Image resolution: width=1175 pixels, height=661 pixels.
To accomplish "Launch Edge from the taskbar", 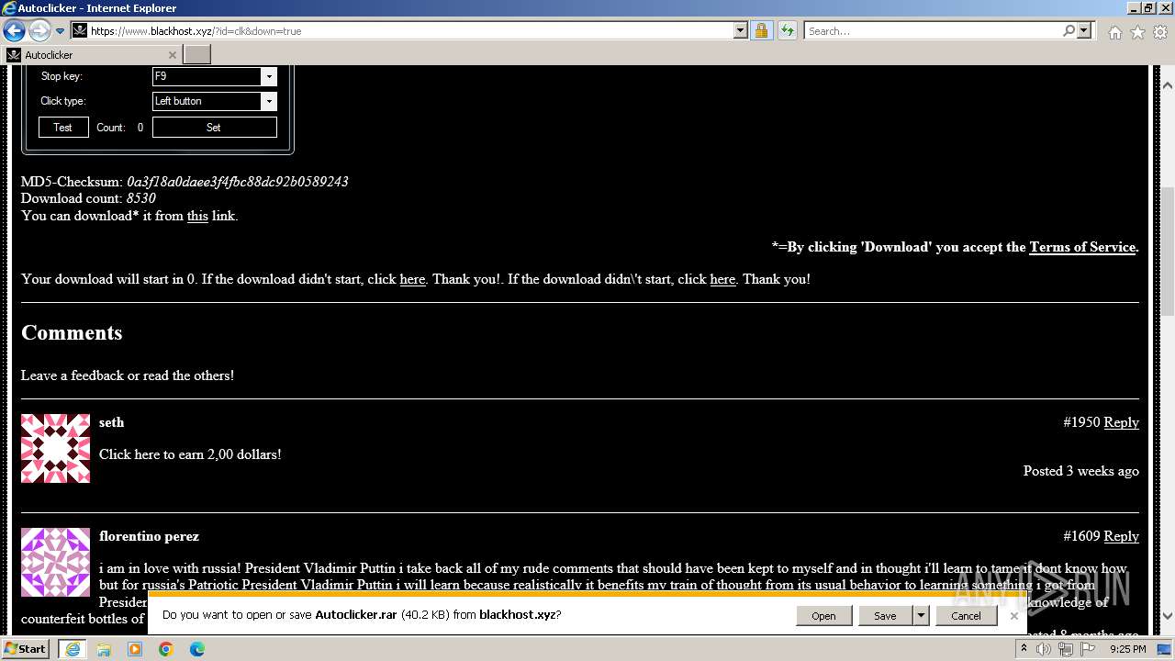I will click(197, 649).
